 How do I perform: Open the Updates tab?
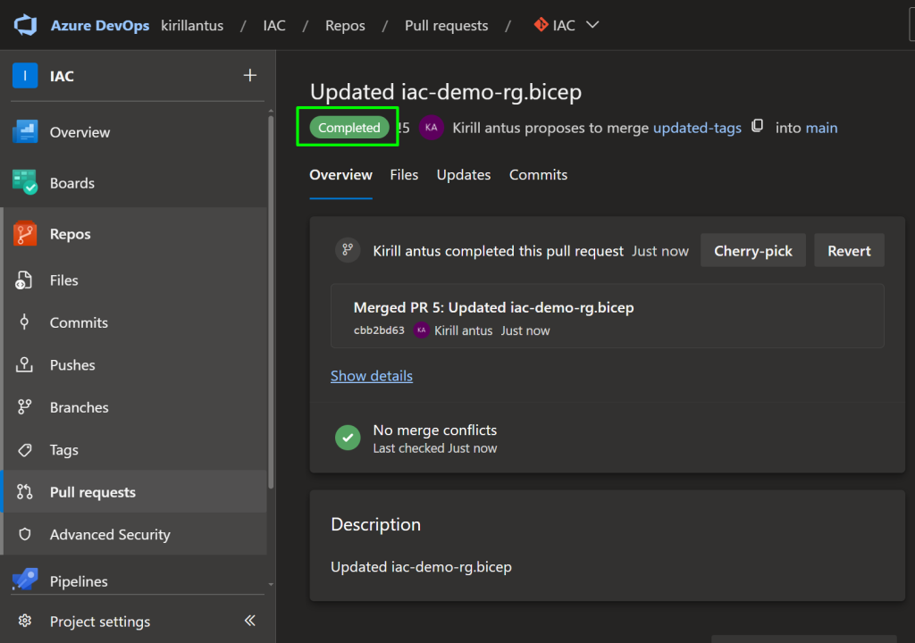click(x=463, y=175)
